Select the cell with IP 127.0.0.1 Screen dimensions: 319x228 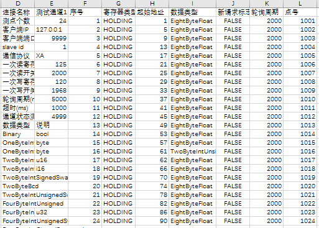pyautogui.click(x=51, y=30)
